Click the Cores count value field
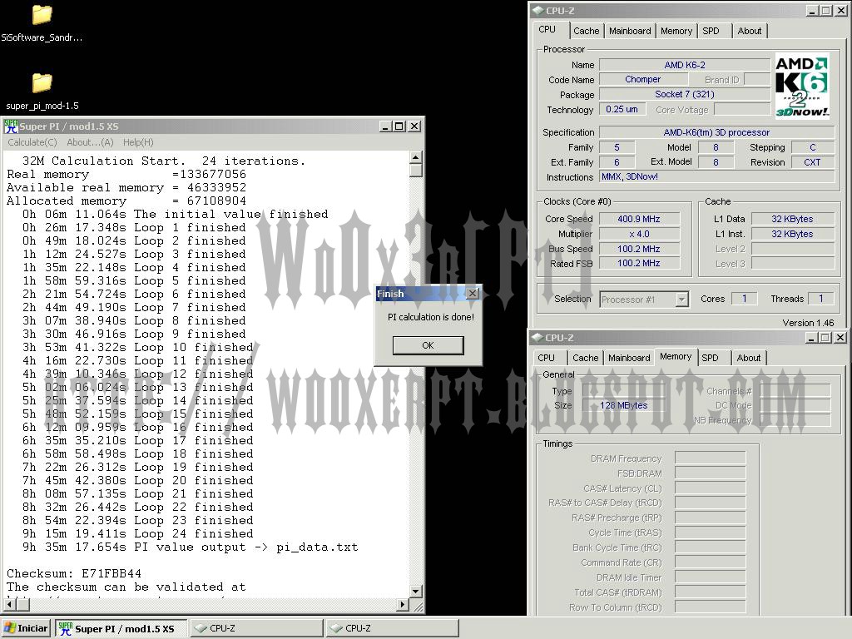852x639 pixels. click(x=744, y=299)
